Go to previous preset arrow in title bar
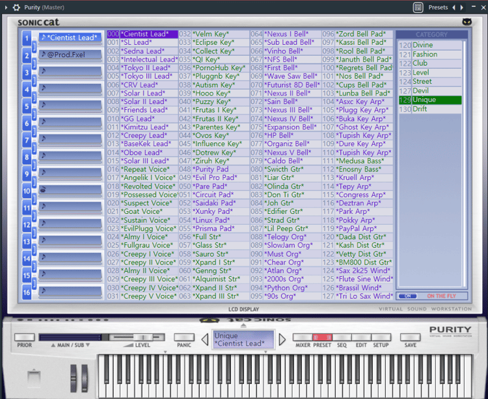This screenshot has width=488, height=399. pyautogui.click(x=454, y=7)
